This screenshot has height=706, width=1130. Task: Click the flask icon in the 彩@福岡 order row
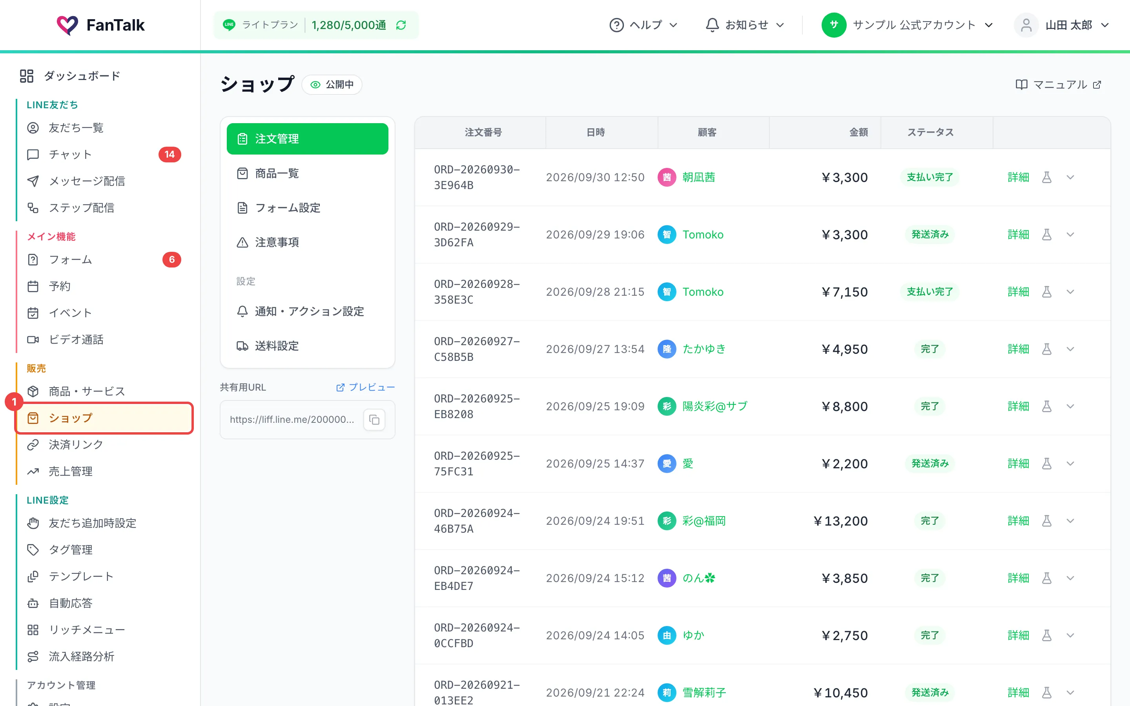pyautogui.click(x=1046, y=521)
